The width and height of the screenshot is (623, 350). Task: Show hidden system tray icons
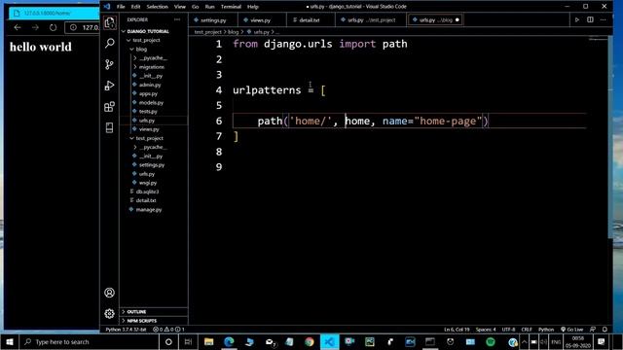point(524,341)
